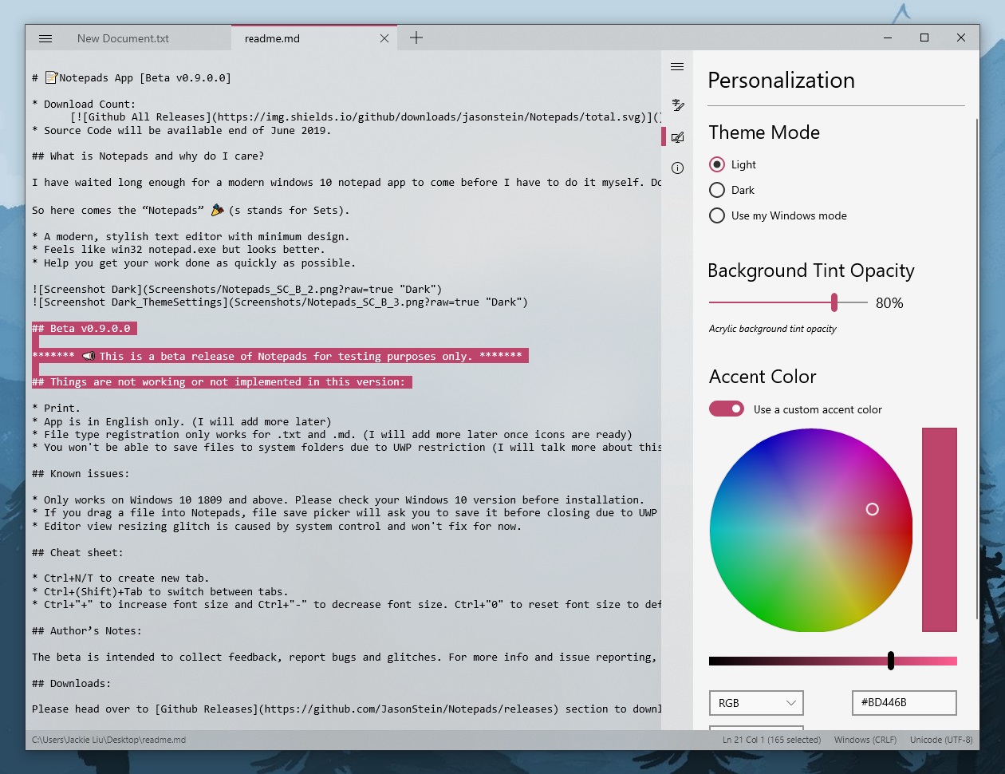Viewport: 1005px width, 774px height.
Task: Expand the settings navigation hamburger menu
Action: point(677,67)
